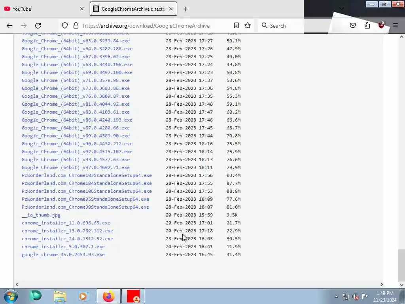The height and width of the screenshot is (304, 405).
Task: Download chrome_installer_5.0.307.1.exe
Action: (x=63, y=247)
